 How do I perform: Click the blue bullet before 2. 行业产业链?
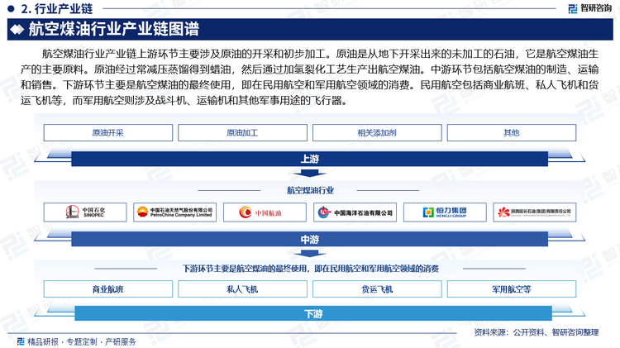[11, 8]
